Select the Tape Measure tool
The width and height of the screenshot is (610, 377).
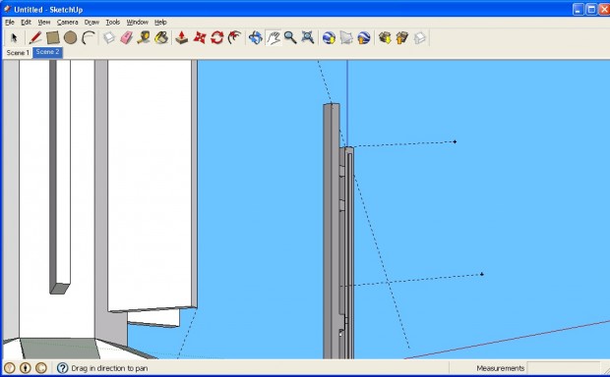(x=144, y=37)
